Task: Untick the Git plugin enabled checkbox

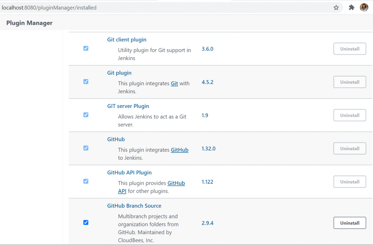Action: click(x=86, y=82)
